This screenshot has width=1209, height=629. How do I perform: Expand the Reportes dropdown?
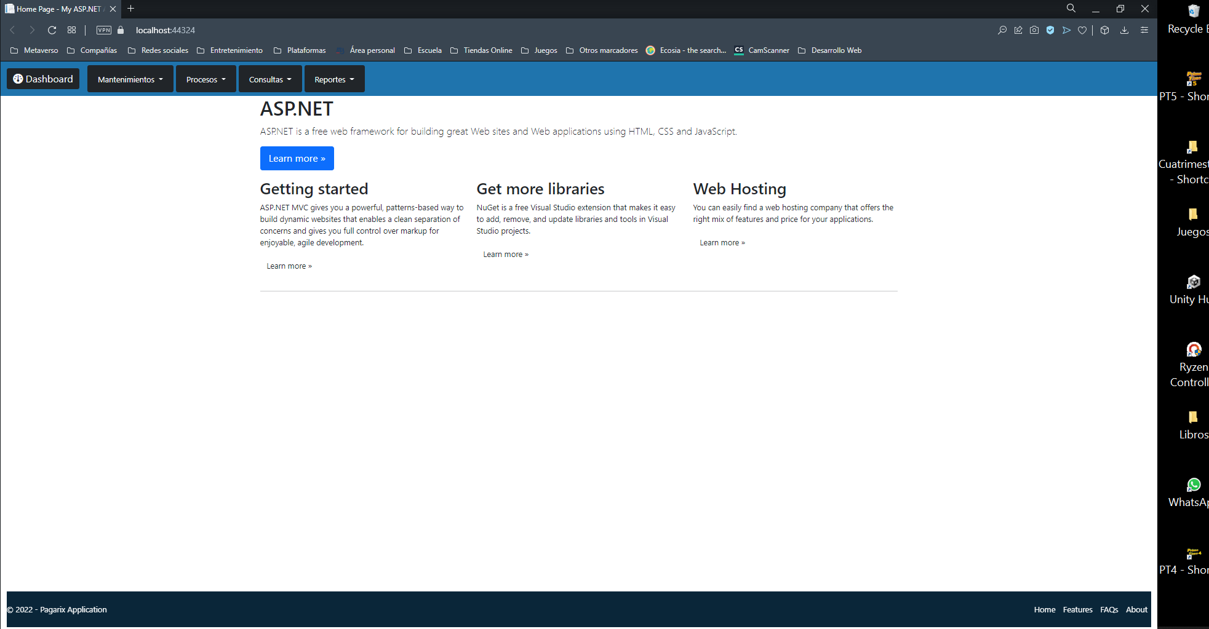334,79
